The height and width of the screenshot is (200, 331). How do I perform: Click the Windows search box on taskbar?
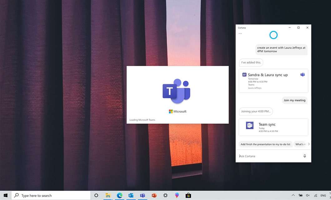(x=52, y=196)
